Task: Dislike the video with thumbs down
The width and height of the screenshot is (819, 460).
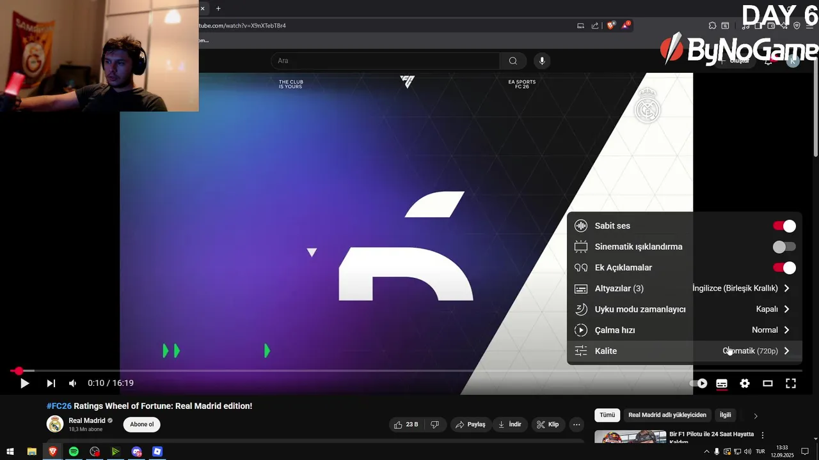Action: tap(434, 424)
